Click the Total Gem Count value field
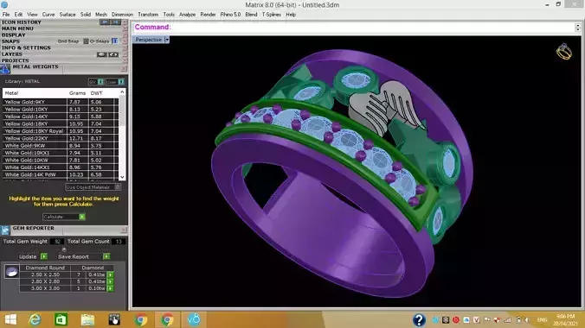 click(119, 242)
